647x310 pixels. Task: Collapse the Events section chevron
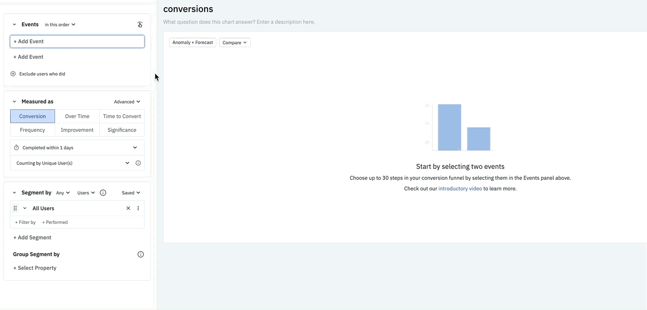(14, 24)
